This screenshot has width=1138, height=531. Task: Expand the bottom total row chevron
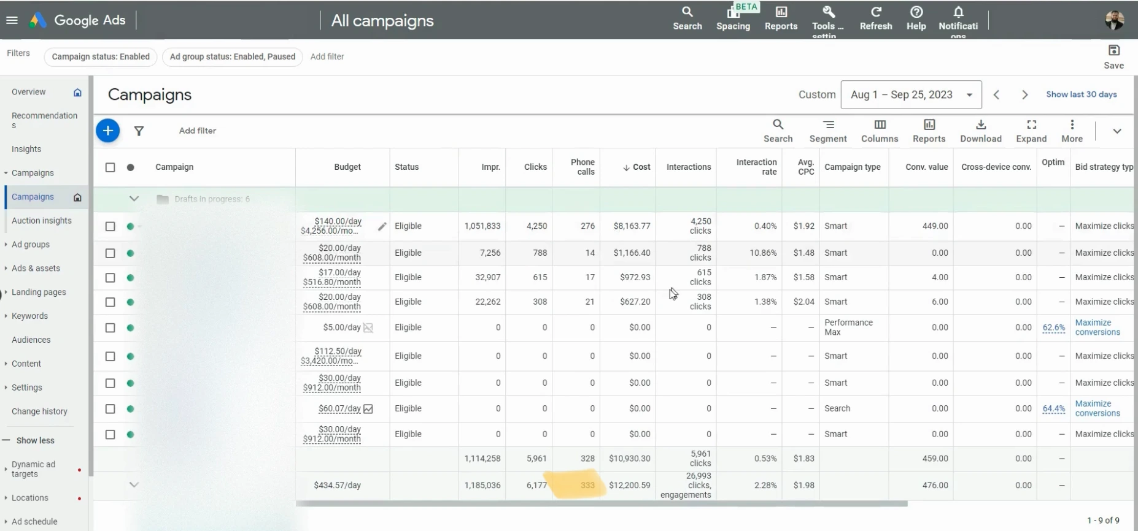point(134,485)
